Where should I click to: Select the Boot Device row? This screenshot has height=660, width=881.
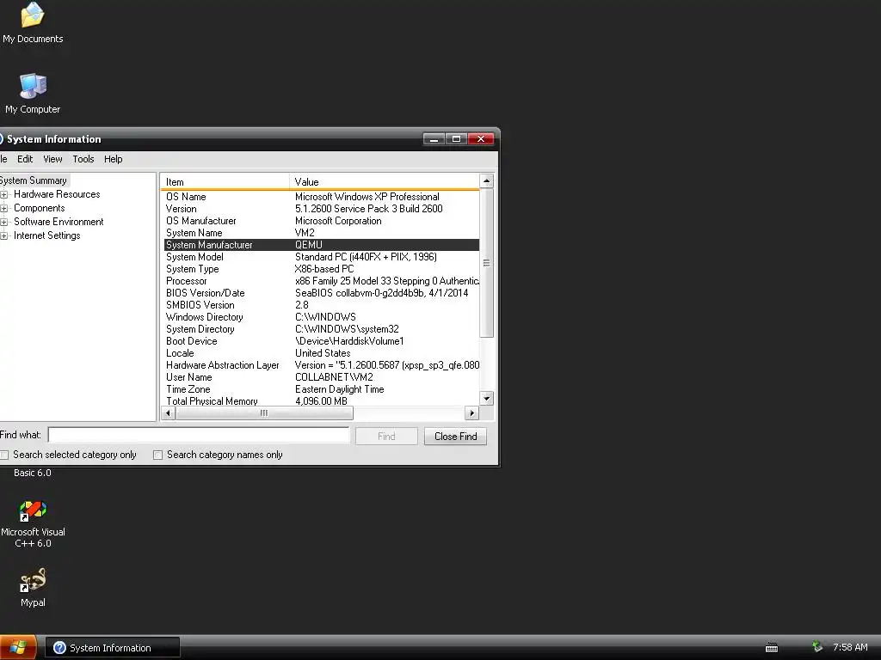(322, 341)
